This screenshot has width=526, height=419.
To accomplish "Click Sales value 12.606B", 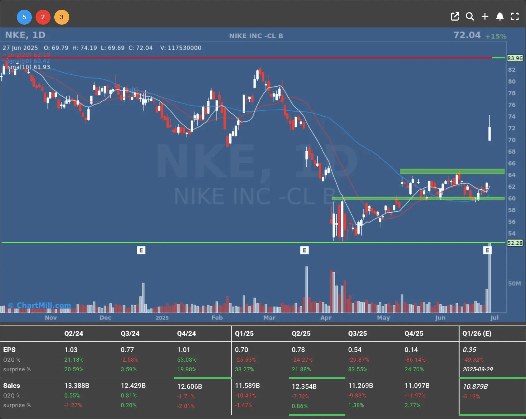I will [190, 387].
